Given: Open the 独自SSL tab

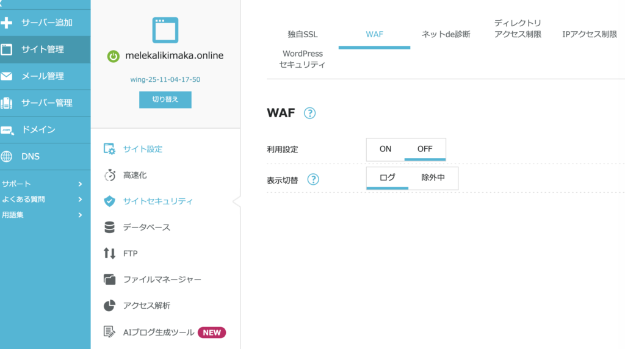Looking at the screenshot, I should pyautogui.click(x=303, y=34).
